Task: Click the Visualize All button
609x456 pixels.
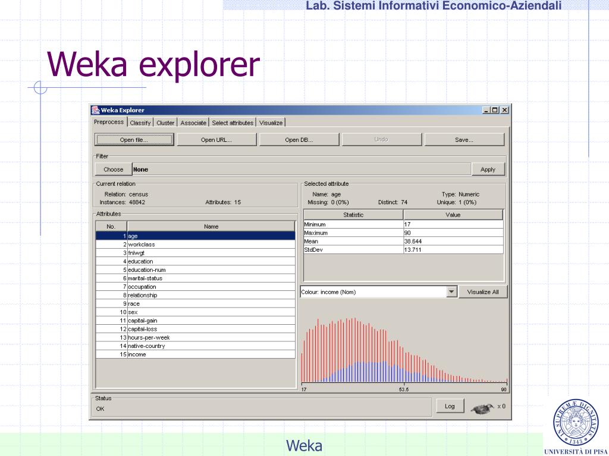Action: [x=483, y=292]
